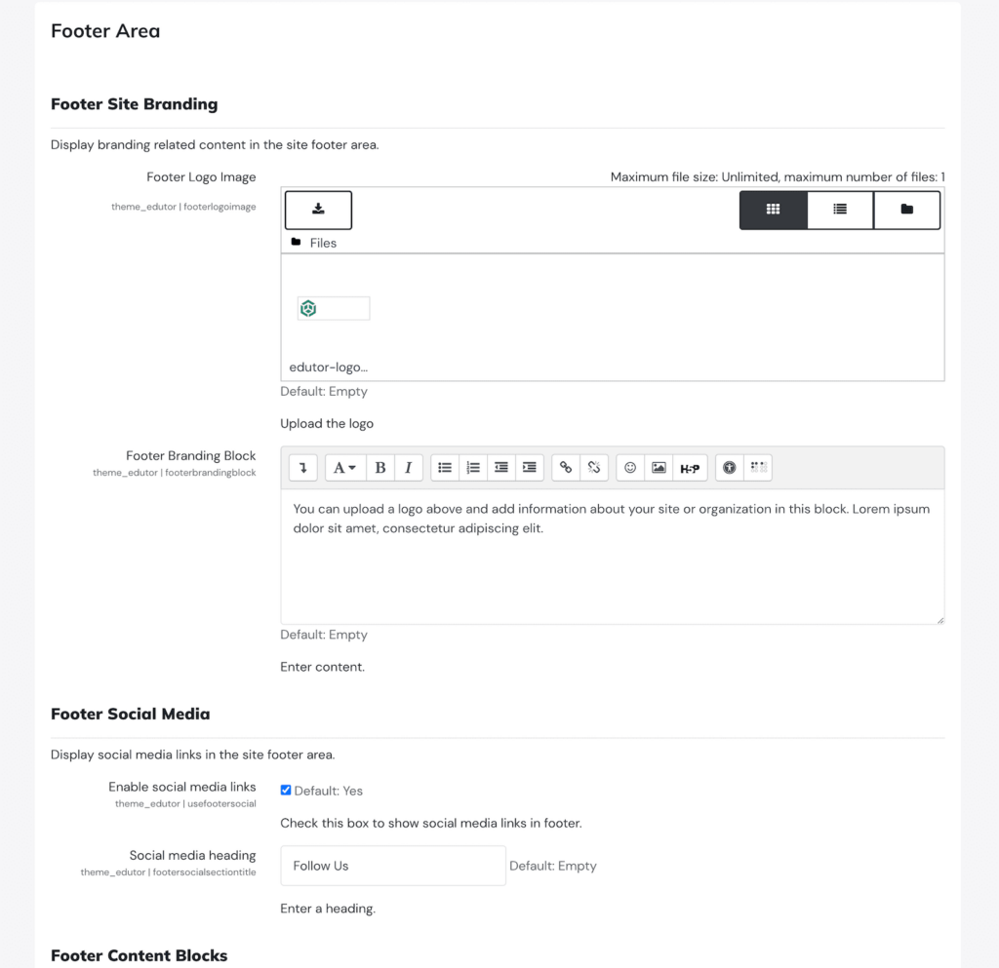The width and height of the screenshot is (999, 968).
Task: Edit the Social media heading text field
Action: point(392,865)
